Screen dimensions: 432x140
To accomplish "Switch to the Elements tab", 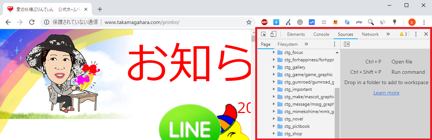I will (296, 34).
